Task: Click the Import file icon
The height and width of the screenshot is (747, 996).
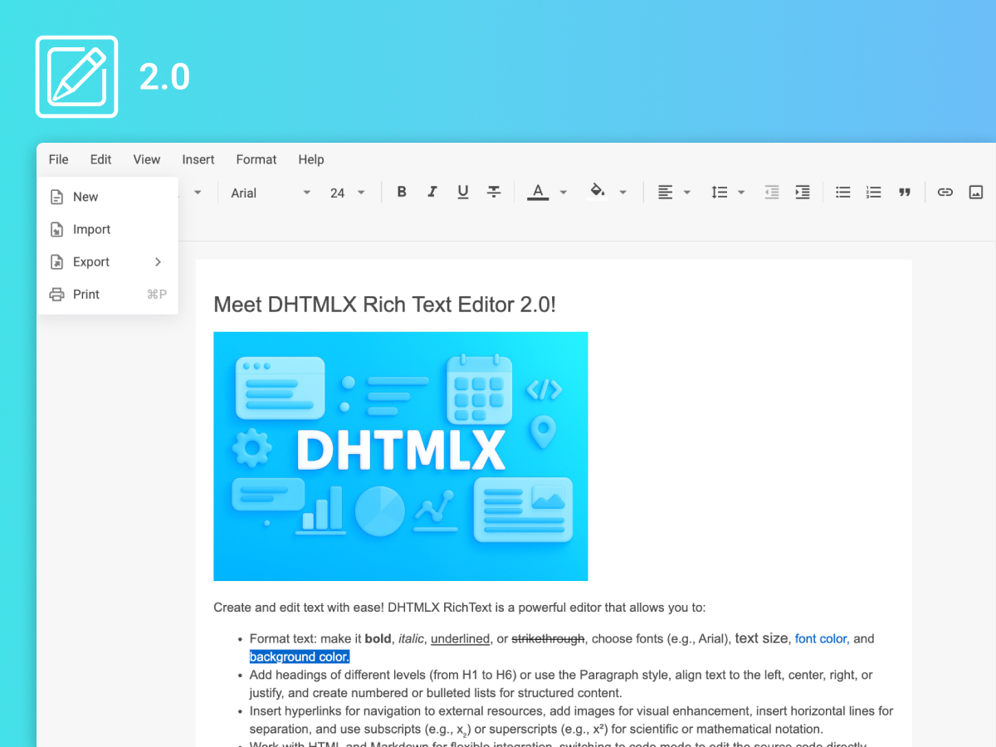Action: (56, 229)
